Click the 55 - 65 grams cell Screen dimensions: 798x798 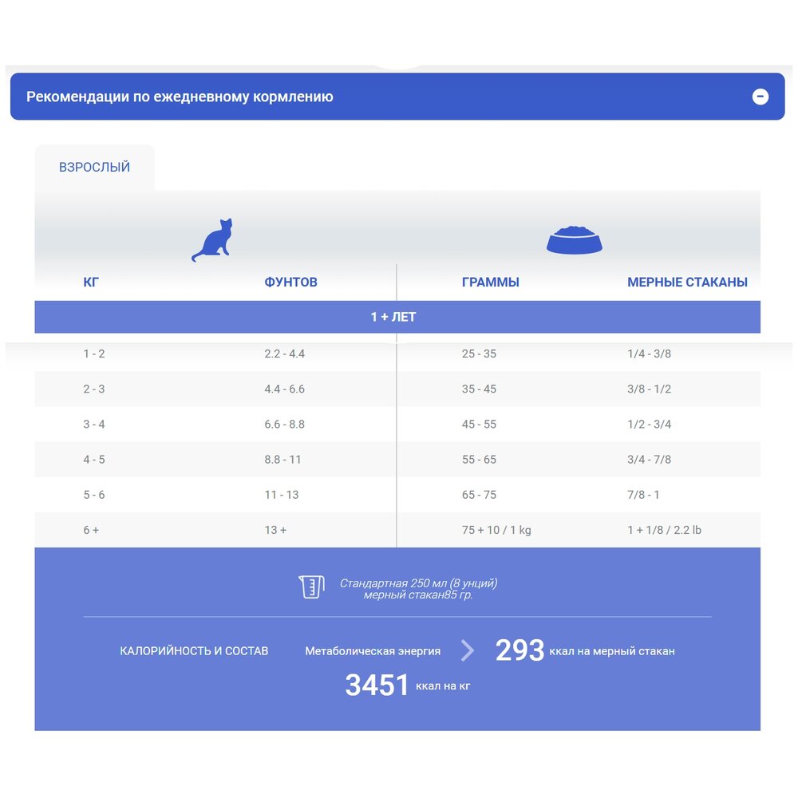pyautogui.click(x=479, y=460)
